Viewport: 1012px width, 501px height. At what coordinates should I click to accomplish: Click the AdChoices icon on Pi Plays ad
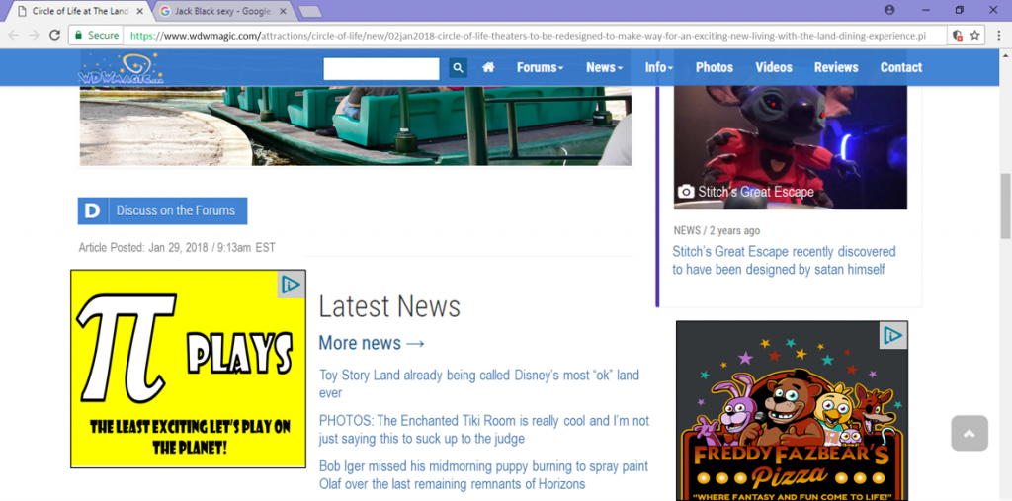292,285
